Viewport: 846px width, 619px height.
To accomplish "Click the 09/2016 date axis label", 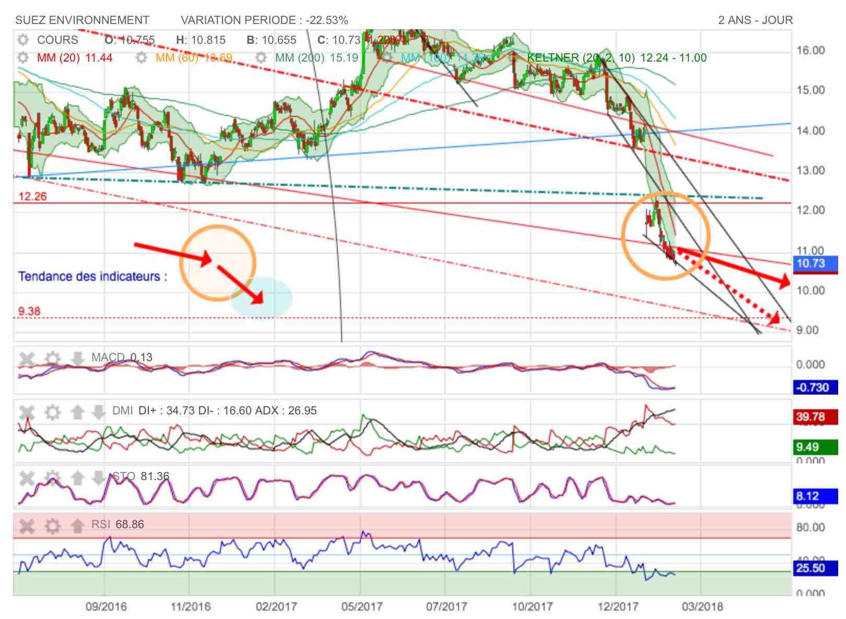I will [106, 606].
